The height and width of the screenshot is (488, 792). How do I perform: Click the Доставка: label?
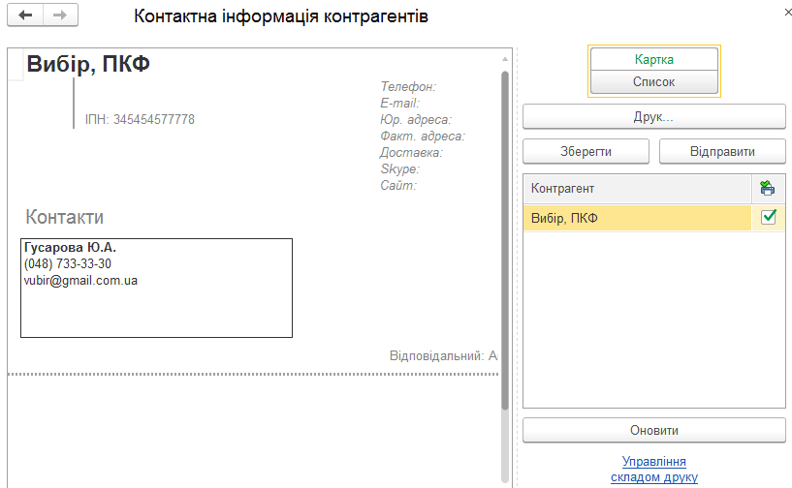pos(411,152)
